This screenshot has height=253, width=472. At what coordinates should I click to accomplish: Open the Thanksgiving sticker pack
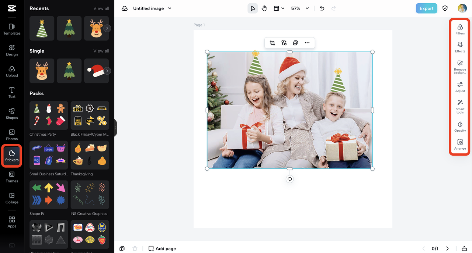pos(90,155)
